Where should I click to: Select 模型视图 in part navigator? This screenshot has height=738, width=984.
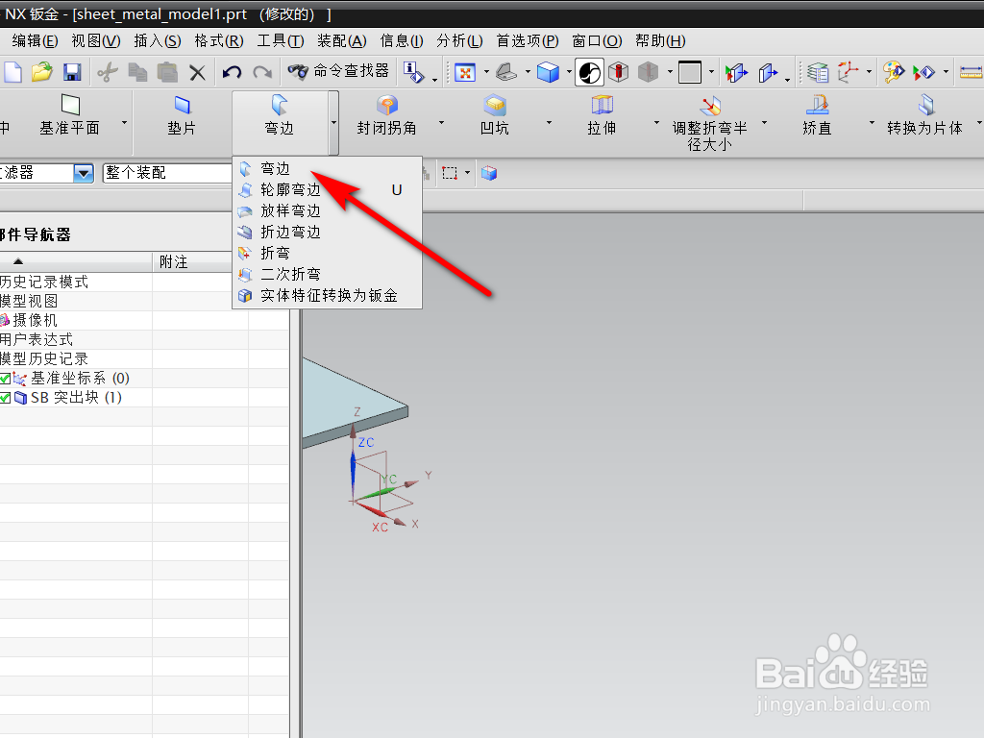pyautogui.click(x=29, y=301)
